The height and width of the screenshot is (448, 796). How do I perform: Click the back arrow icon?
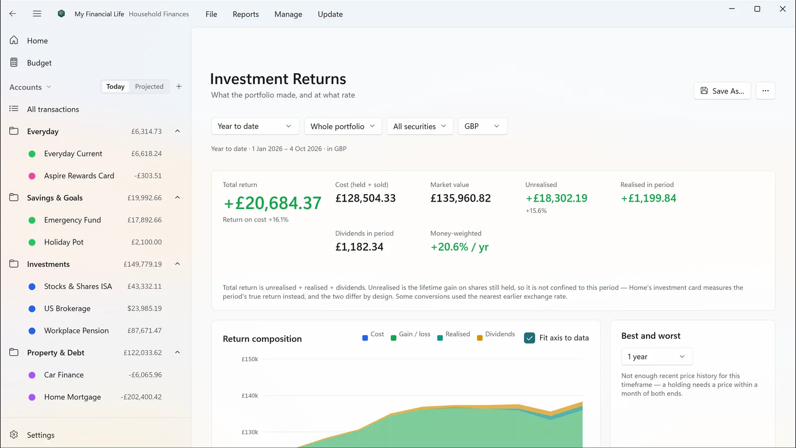tap(13, 14)
